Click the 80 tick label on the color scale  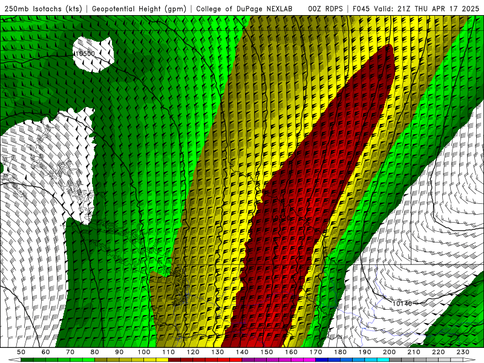pos(95,352)
